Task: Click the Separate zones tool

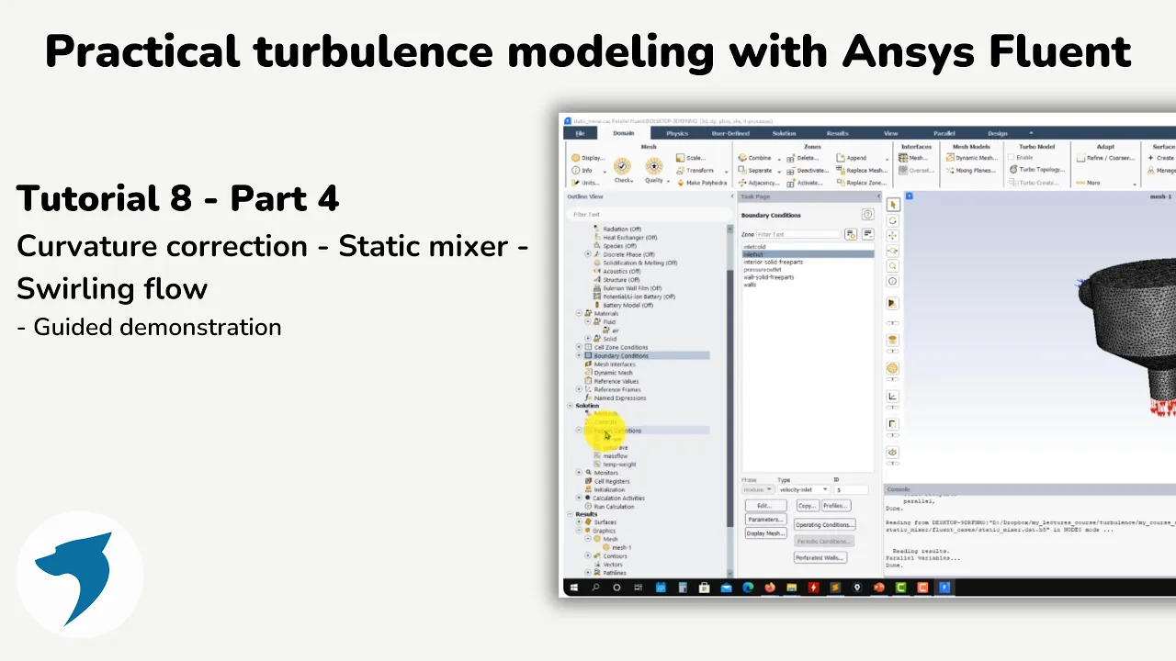Action: (755, 170)
